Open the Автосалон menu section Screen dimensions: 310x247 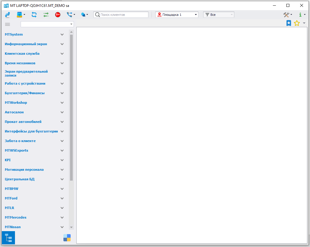pos(14,112)
